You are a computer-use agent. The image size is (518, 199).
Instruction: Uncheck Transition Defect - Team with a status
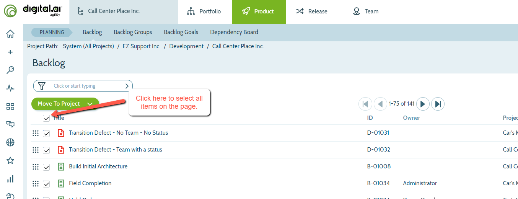tap(46, 150)
